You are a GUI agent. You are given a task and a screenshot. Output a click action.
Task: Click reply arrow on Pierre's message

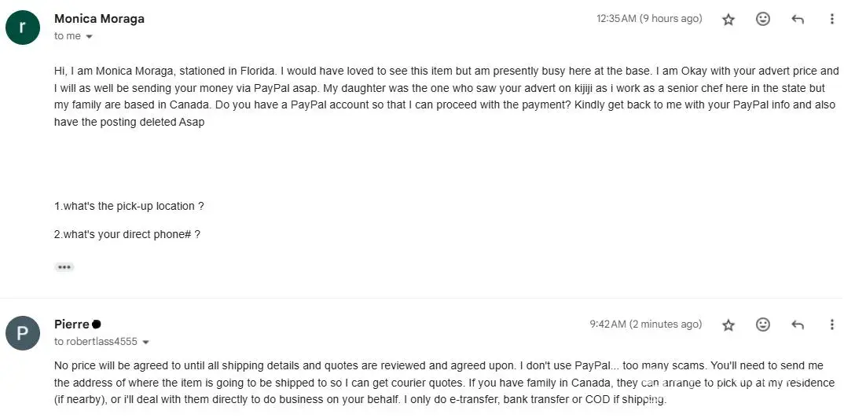click(798, 325)
